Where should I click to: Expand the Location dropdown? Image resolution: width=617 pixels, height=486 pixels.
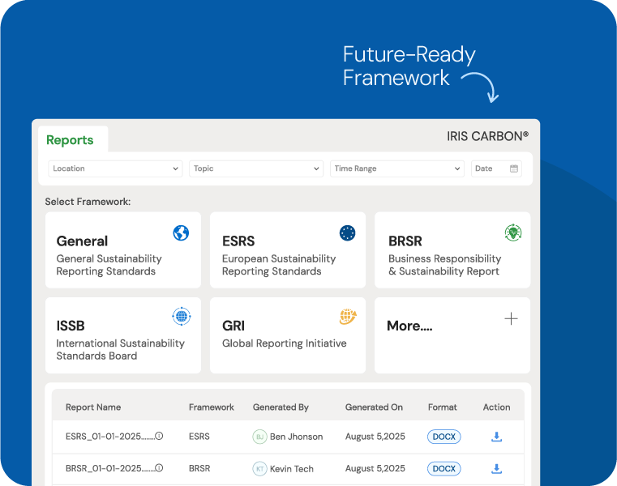click(x=115, y=168)
